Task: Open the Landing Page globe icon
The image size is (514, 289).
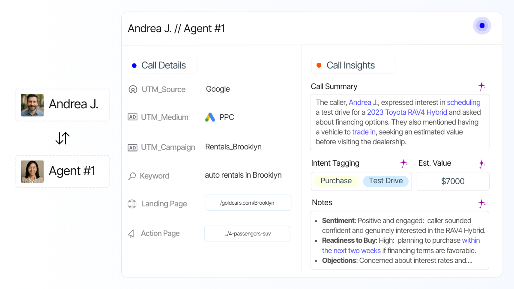Action: pos(132,204)
